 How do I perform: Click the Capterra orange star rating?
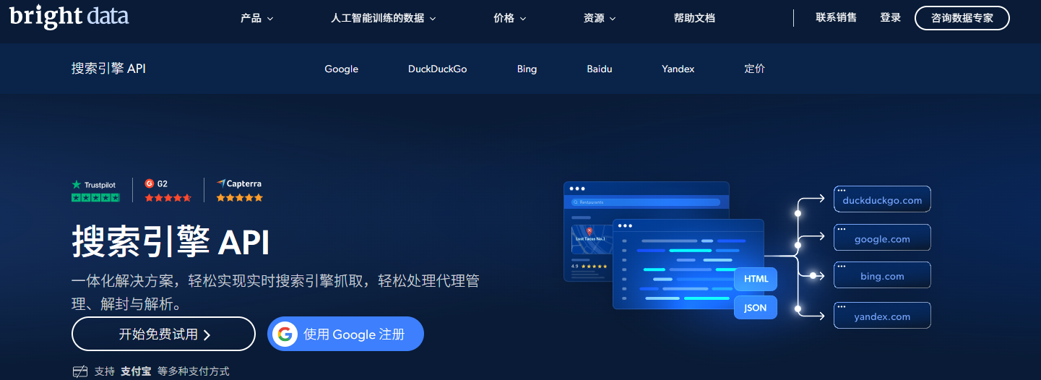tap(239, 197)
